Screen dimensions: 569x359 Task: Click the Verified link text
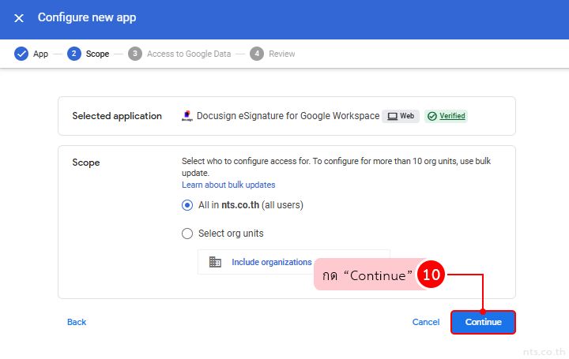[x=452, y=116]
